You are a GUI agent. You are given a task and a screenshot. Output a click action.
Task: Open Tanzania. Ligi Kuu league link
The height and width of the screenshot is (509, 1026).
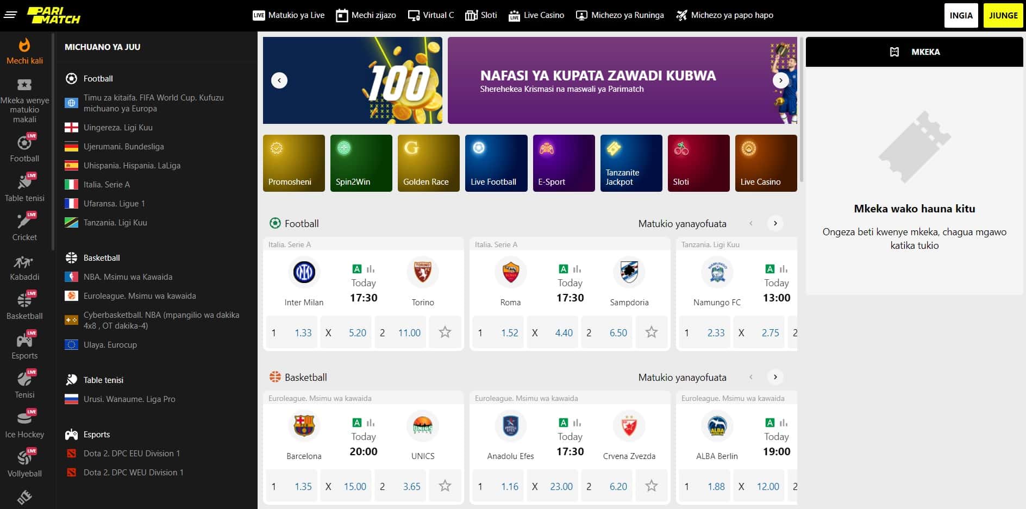115,223
